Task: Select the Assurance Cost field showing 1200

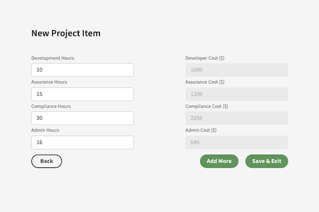Action: (237, 94)
